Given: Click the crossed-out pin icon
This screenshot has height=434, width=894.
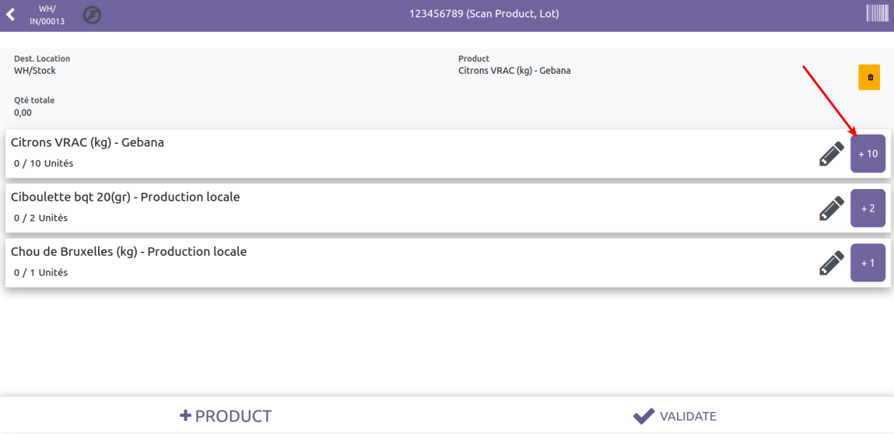Looking at the screenshot, I should (92, 14).
